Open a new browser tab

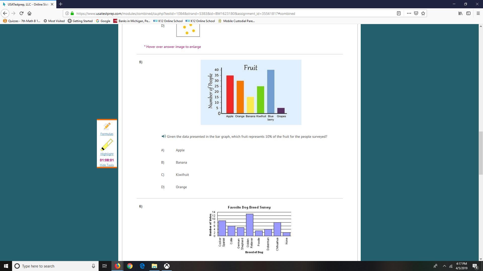point(61,4)
